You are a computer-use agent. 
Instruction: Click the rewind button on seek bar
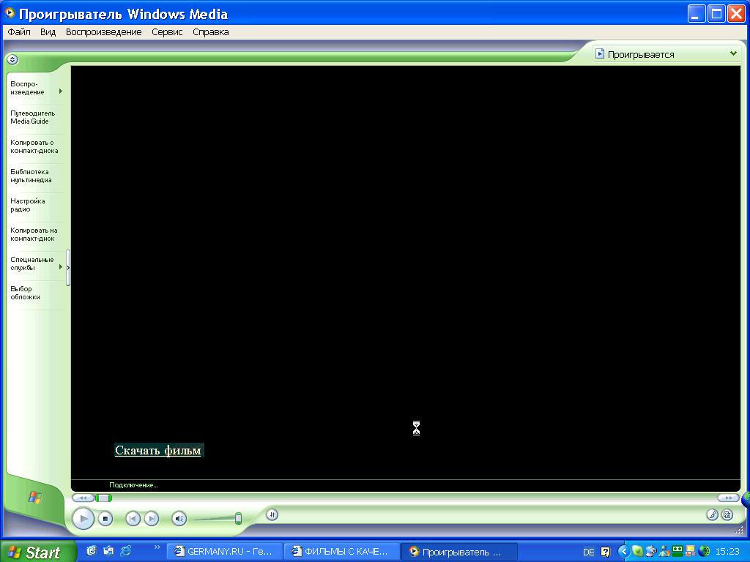click(83, 498)
